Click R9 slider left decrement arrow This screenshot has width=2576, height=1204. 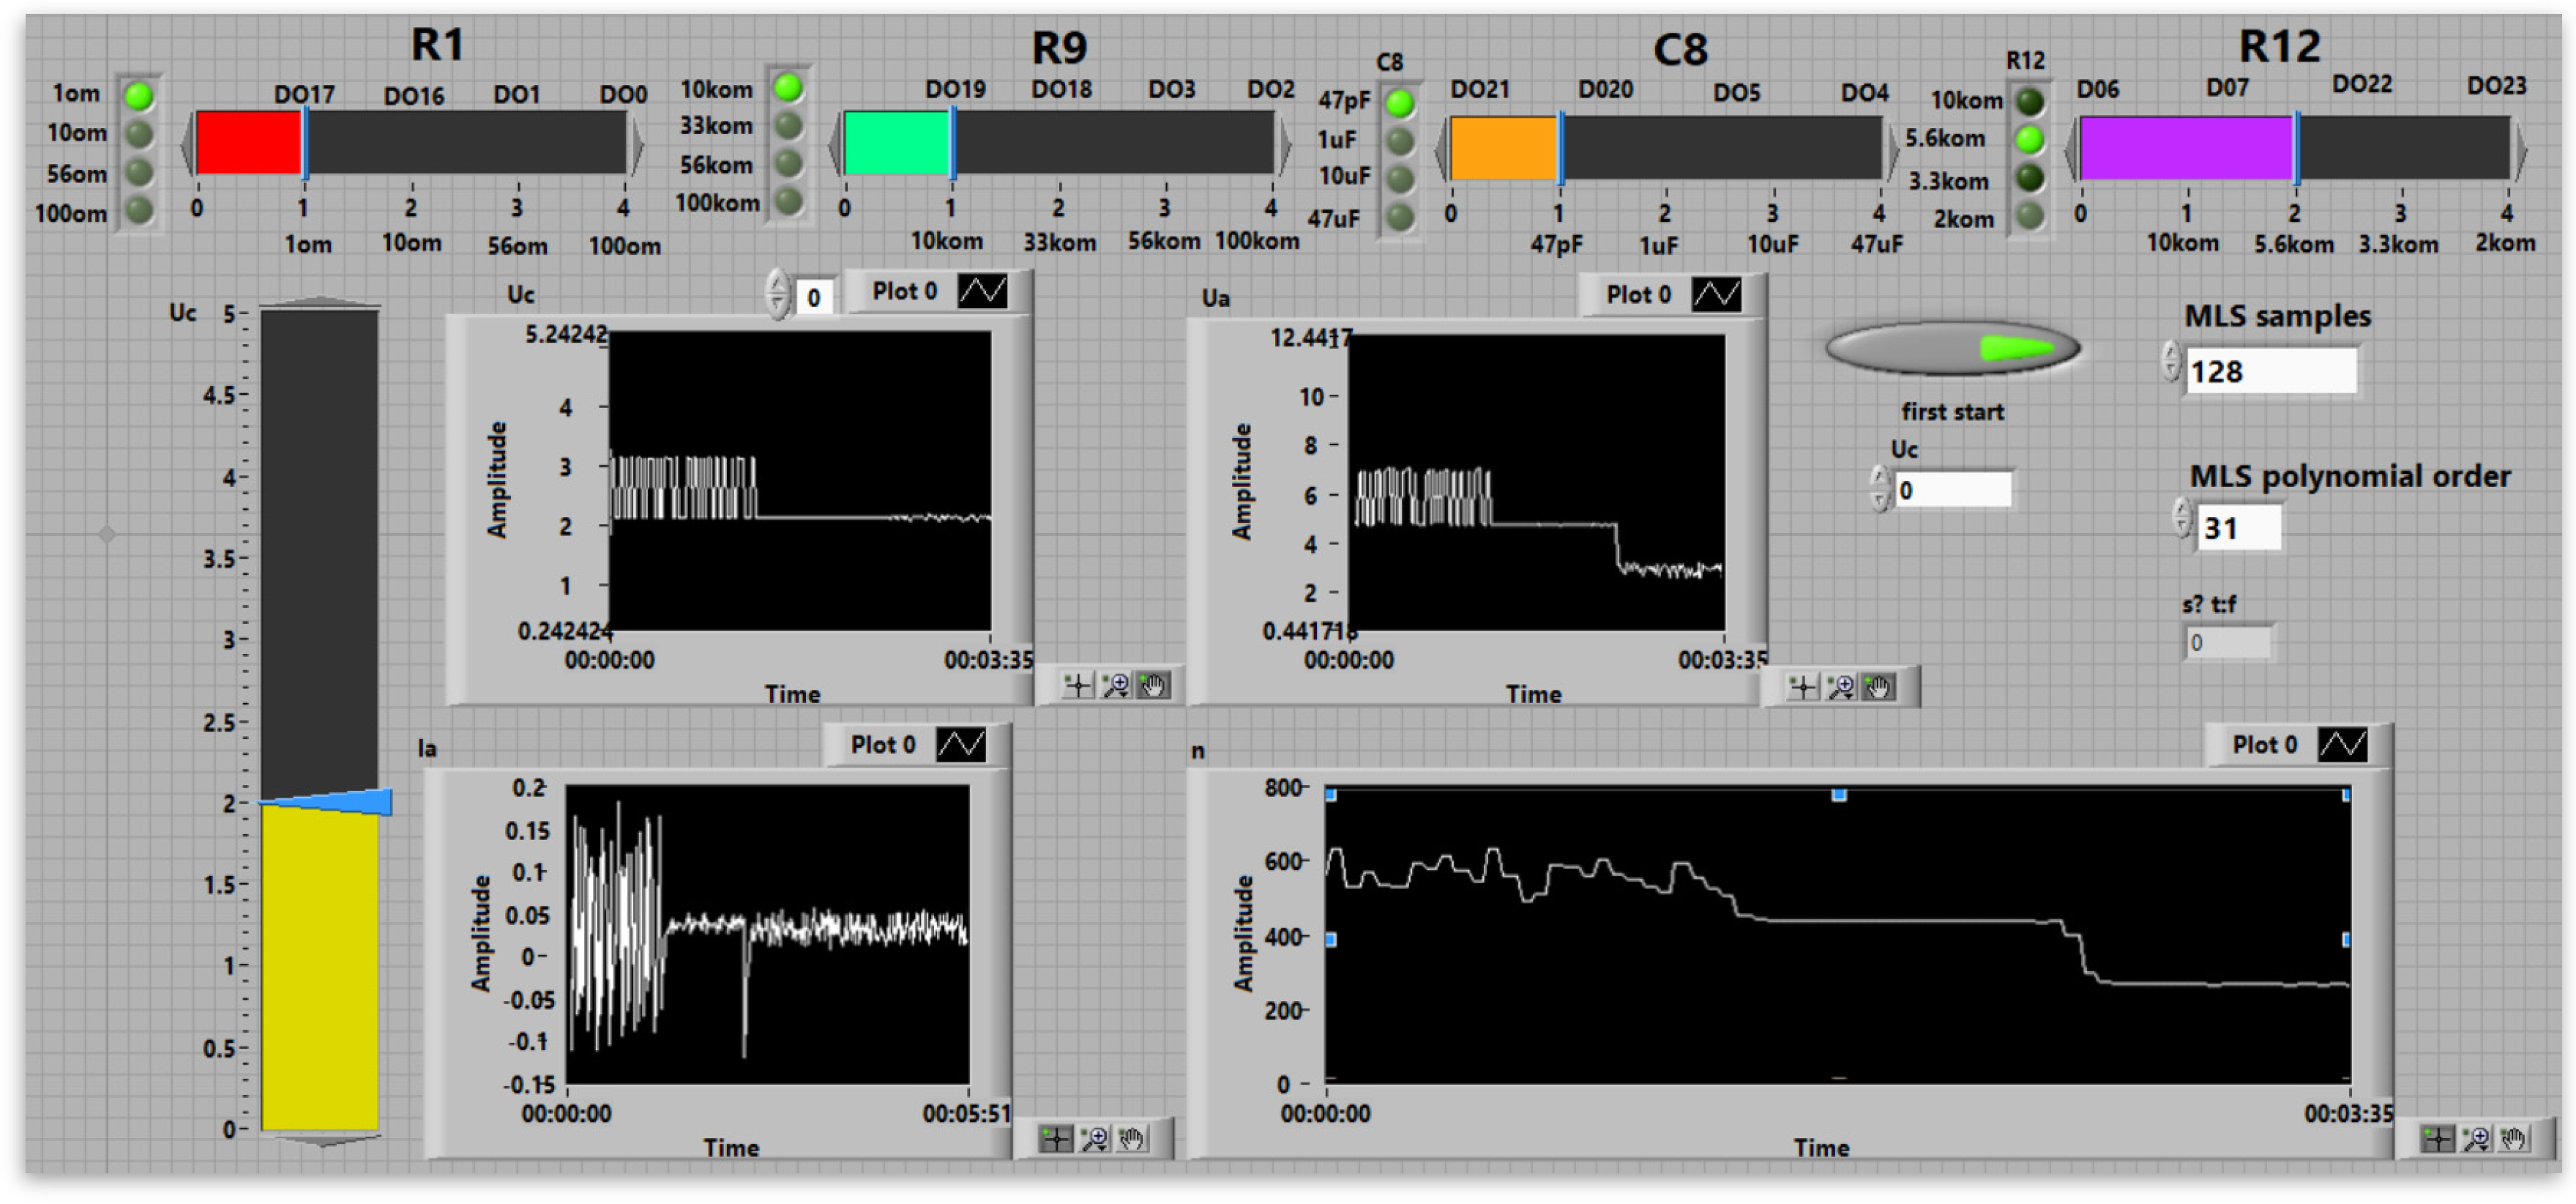(x=835, y=147)
